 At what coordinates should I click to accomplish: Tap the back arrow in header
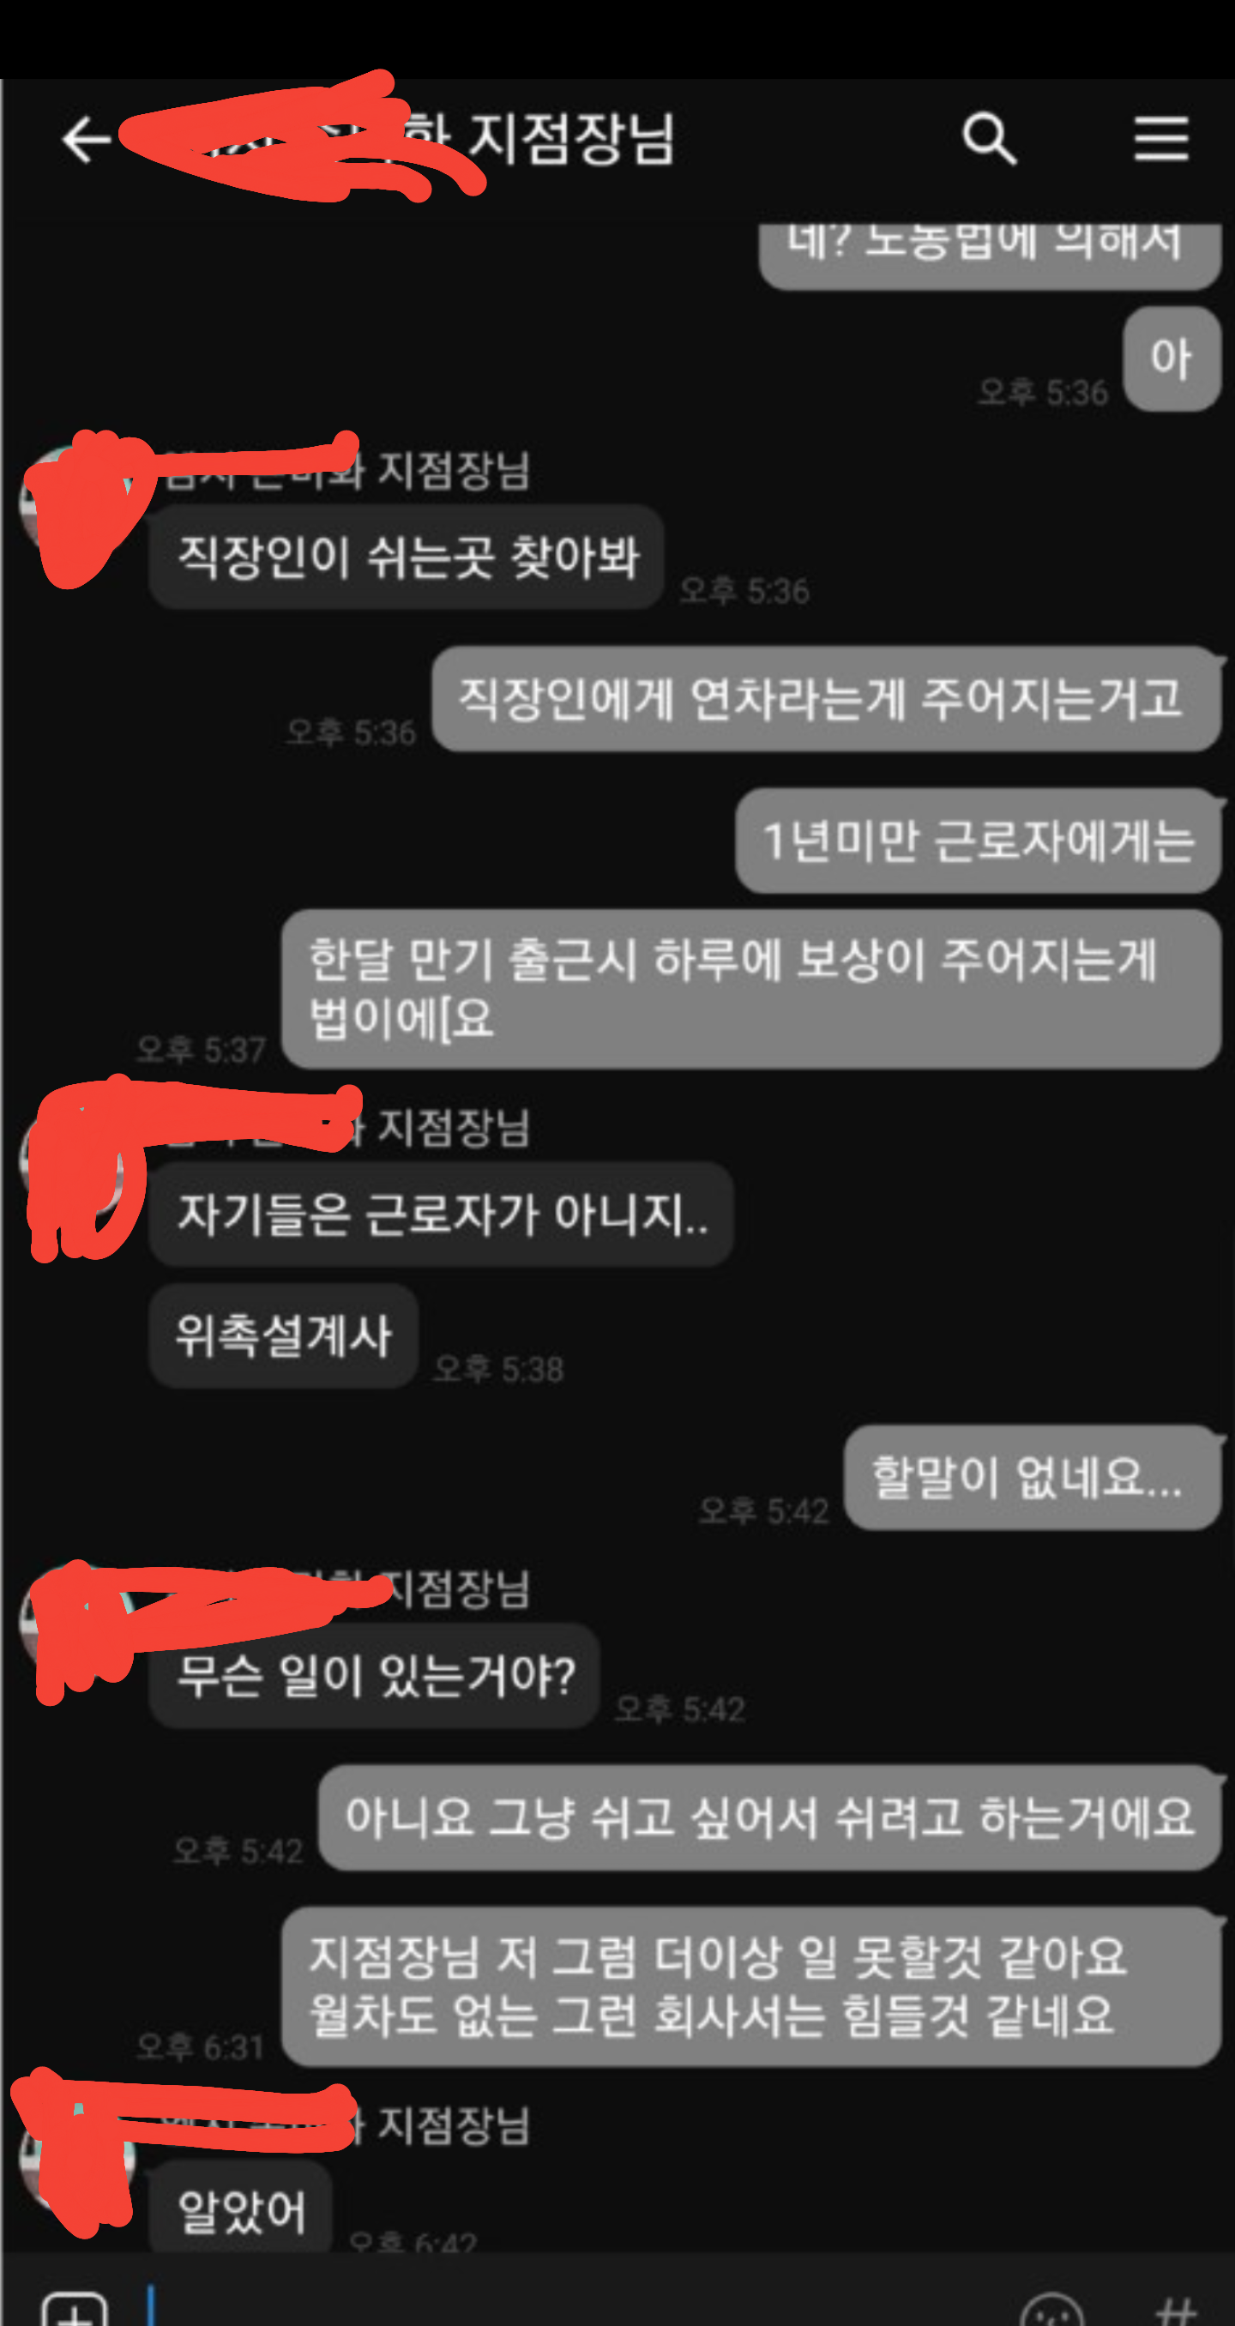tap(86, 140)
